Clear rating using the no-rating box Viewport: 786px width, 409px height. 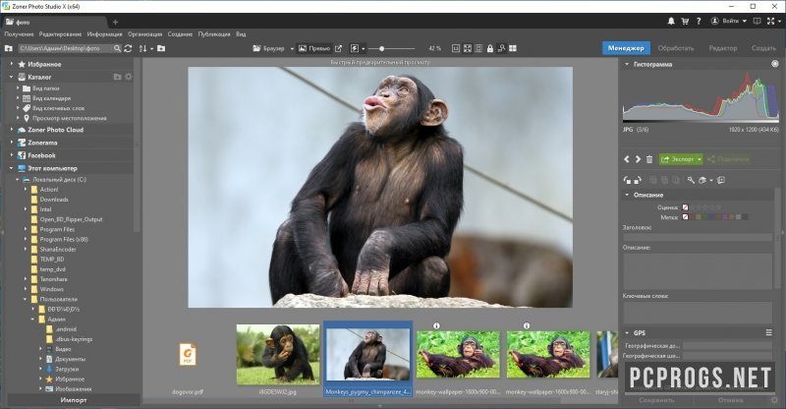685,207
